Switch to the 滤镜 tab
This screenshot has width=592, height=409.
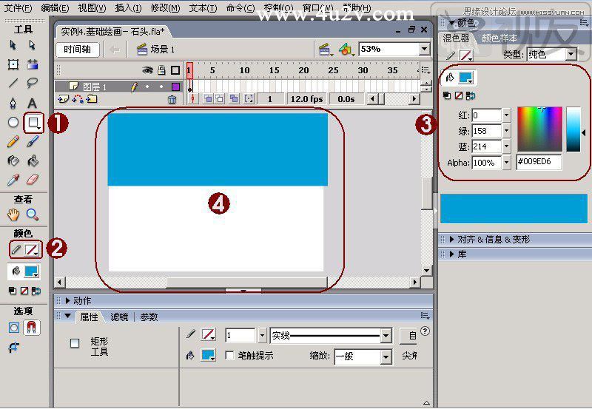pos(119,317)
